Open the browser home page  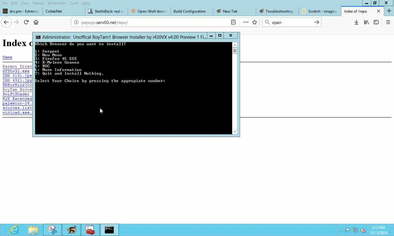click(36, 22)
